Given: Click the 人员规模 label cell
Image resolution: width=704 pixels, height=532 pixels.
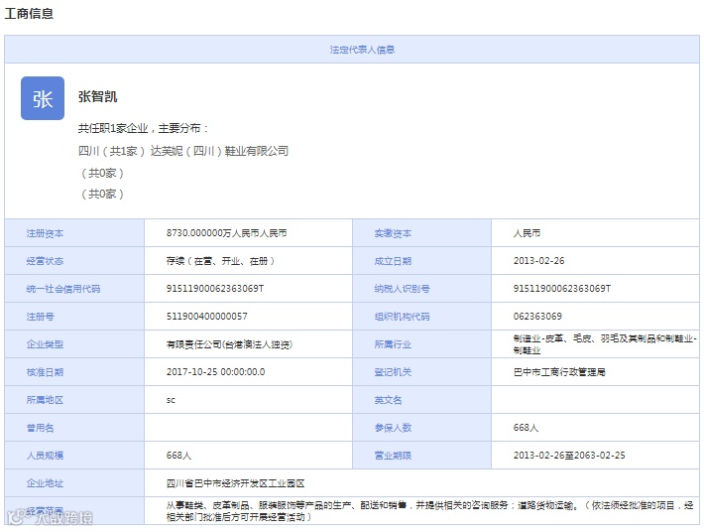Looking at the screenshot, I should (74, 456).
